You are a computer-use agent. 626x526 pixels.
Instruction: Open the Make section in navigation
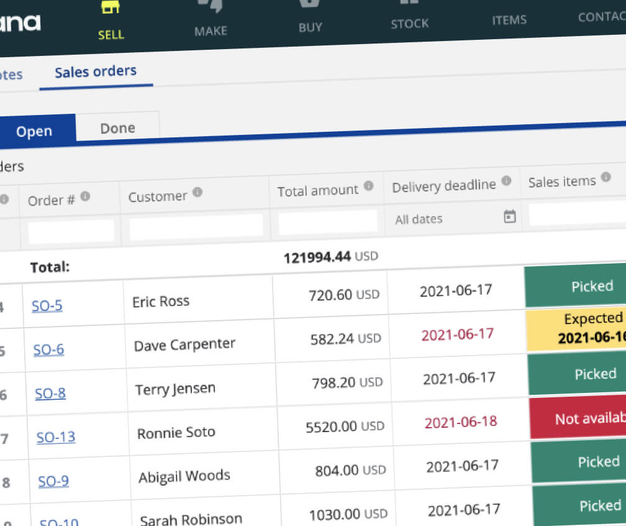211,30
